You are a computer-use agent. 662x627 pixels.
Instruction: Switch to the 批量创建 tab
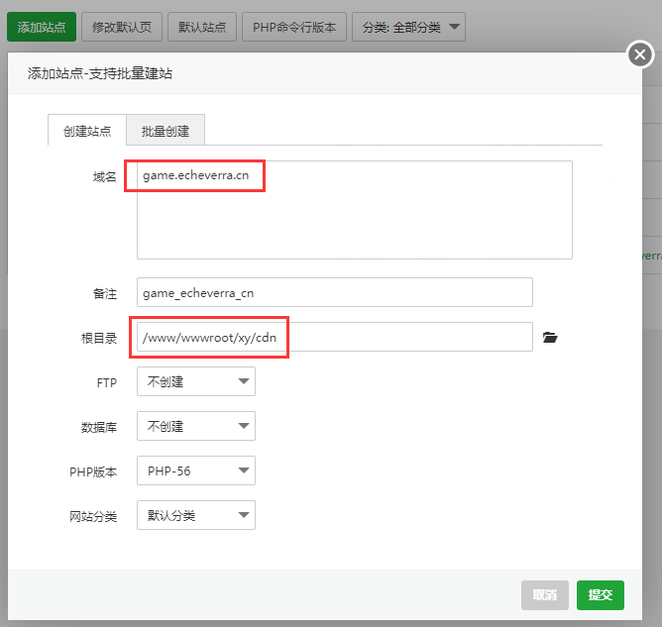[165, 131]
